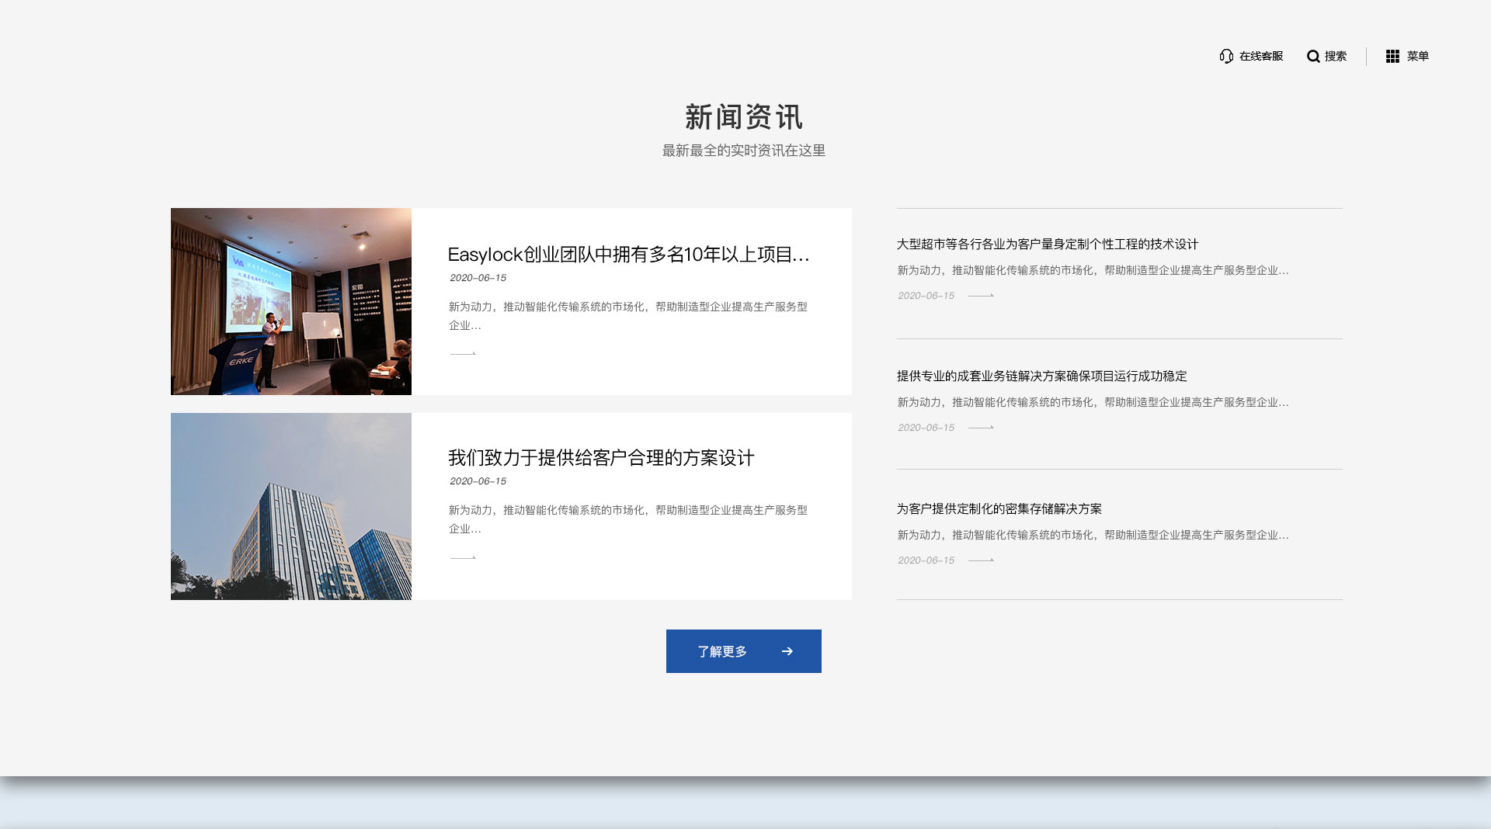1491x829 pixels.
Task: Click the white arrow inside 了解更多 button
Action: click(x=787, y=651)
